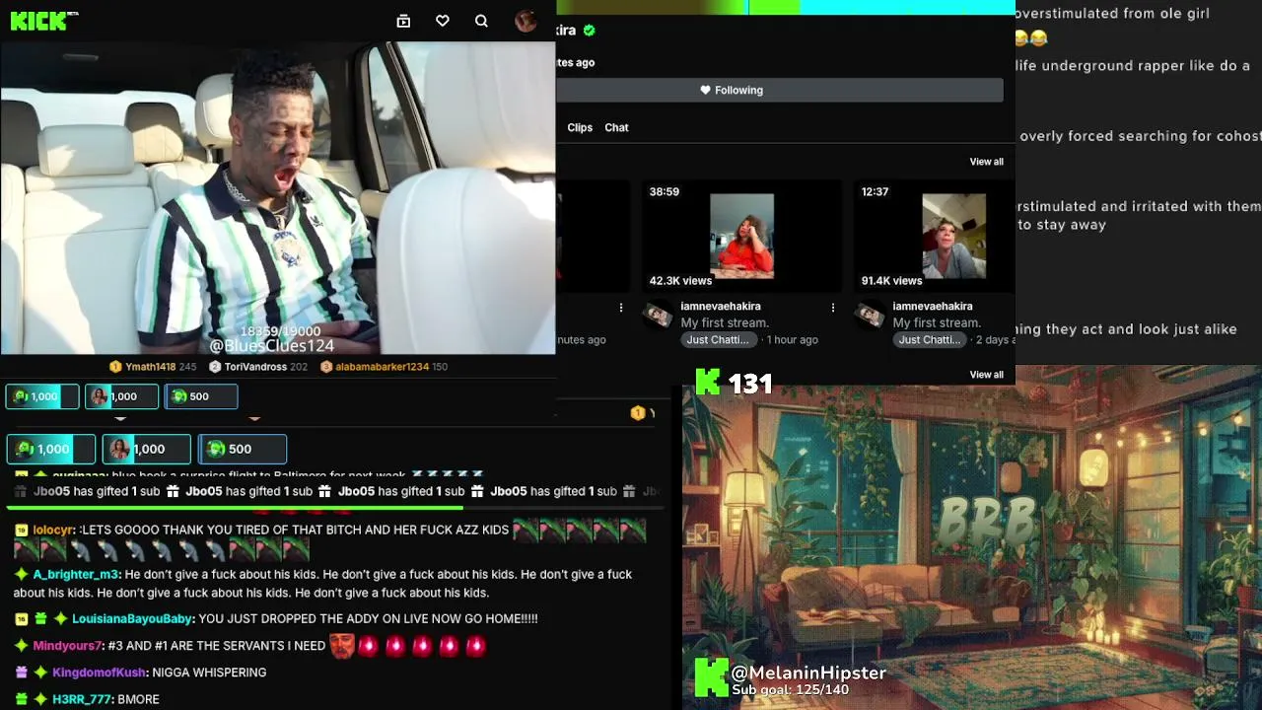This screenshot has width=1262, height=710.
Task: Open the heart favorites icon in the header
Action: pyautogui.click(x=443, y=21)
